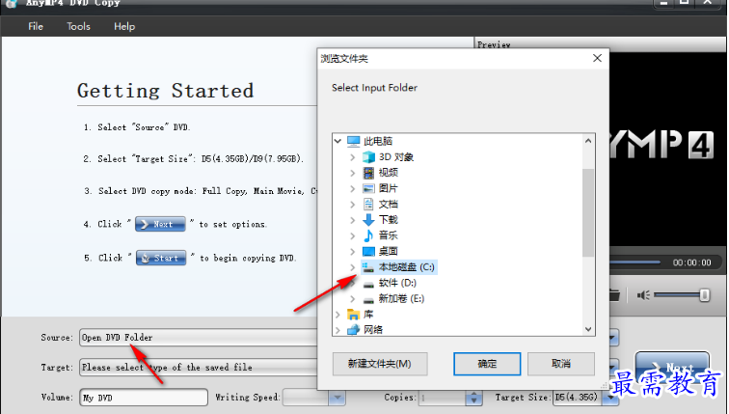Select the 图片 pictures icon
The height and width of the screenshot is (414, 729).
(368, 188)
